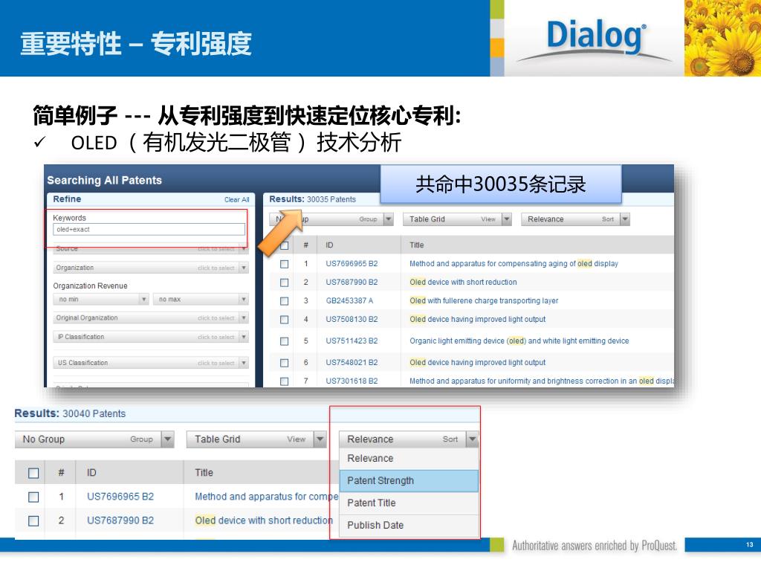Click the Keywords input field with oled+exact
The height and width of the screenshot is (571, 761).
click(x=149, y=229)
